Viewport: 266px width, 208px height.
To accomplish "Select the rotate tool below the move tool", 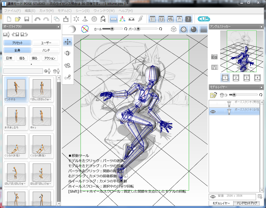I will point(68,53).
